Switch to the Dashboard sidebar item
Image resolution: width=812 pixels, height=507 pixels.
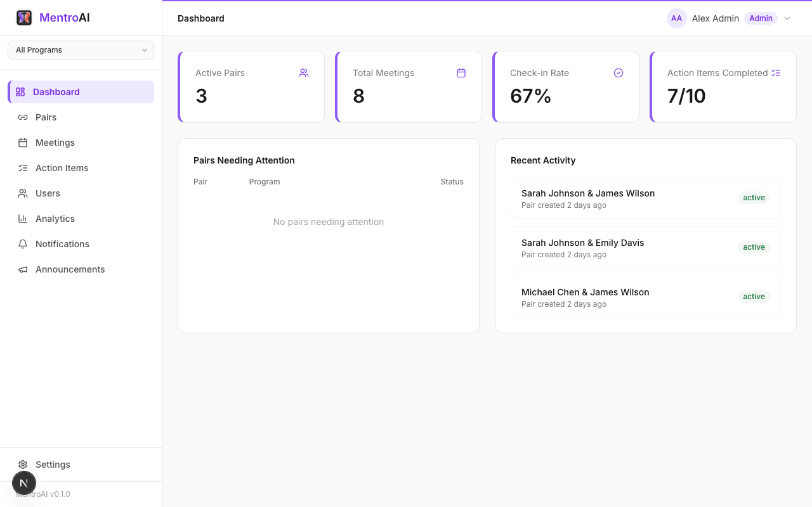click(56, 92)
